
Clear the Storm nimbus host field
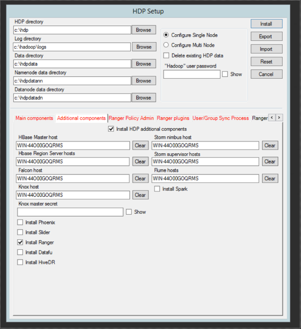point(270,145)
